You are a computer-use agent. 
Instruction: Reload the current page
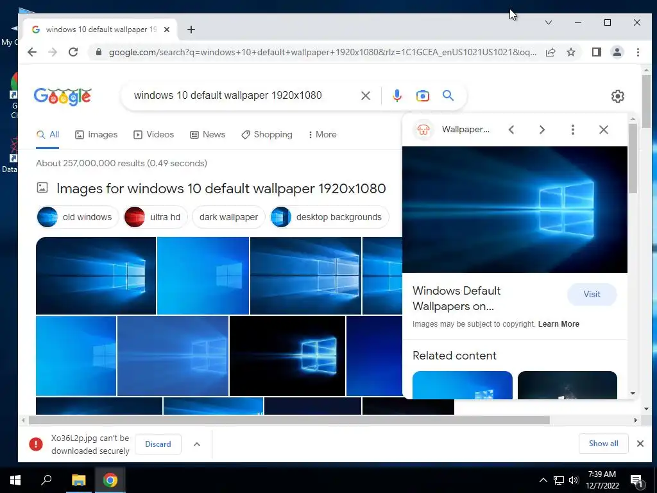(73, 52)
